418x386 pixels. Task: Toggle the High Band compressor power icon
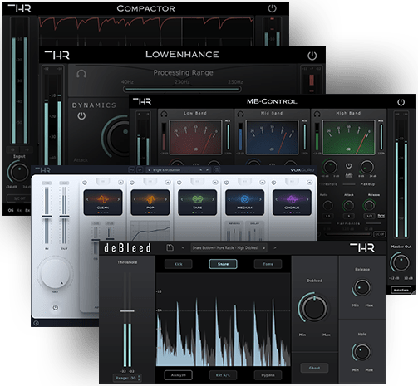(348, 165)
